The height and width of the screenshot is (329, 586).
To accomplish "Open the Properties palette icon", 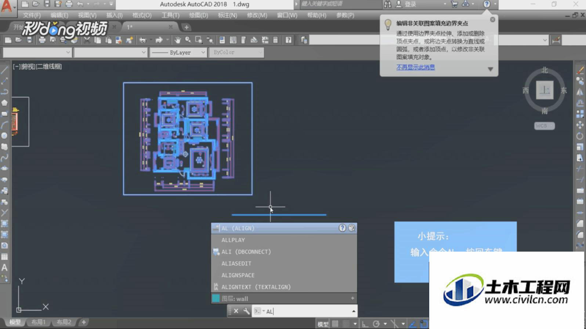I will coord(222,40).
